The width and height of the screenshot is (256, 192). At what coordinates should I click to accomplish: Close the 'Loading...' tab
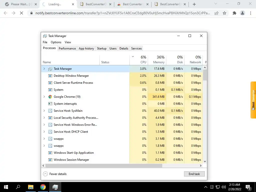coord(73,4)
